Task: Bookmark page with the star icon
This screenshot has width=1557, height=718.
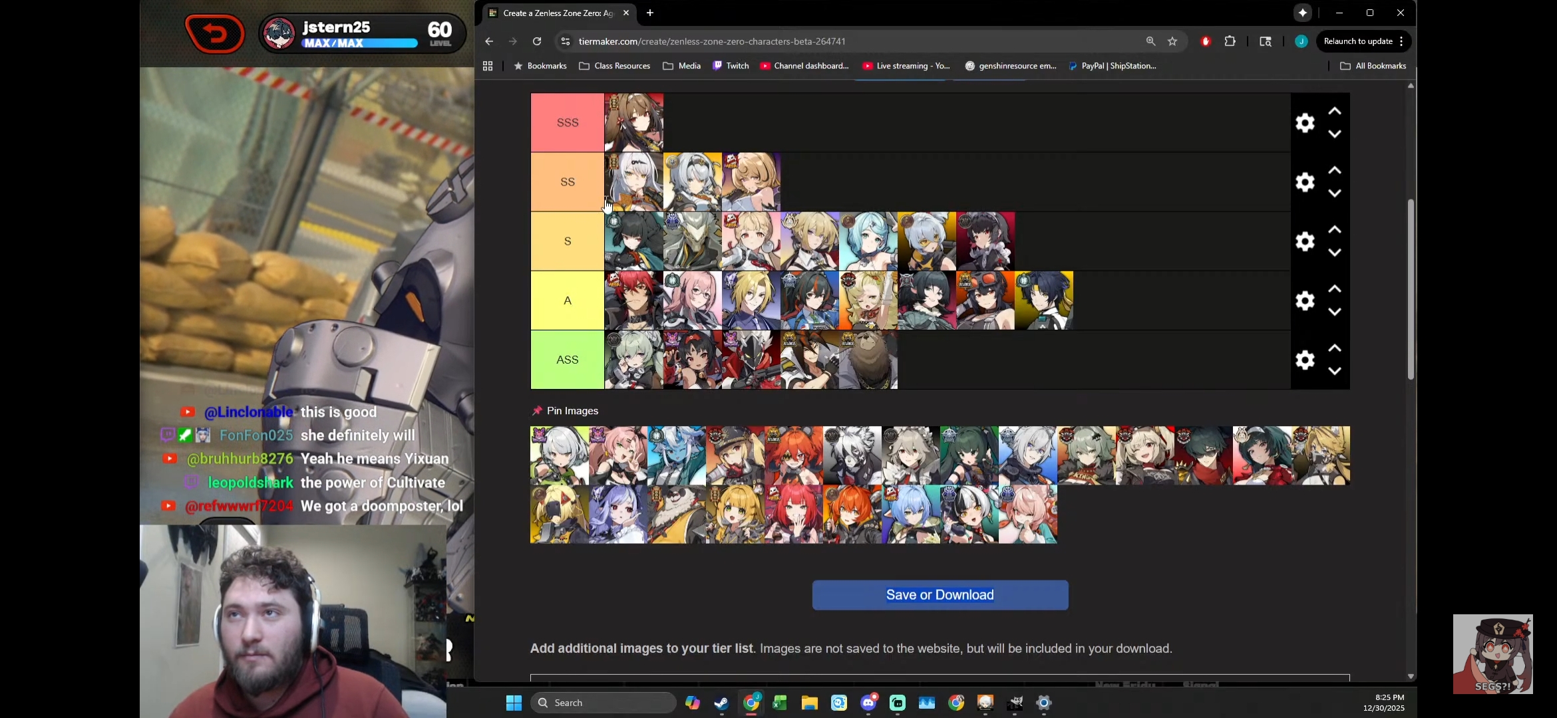Action: pos(1172,41)
